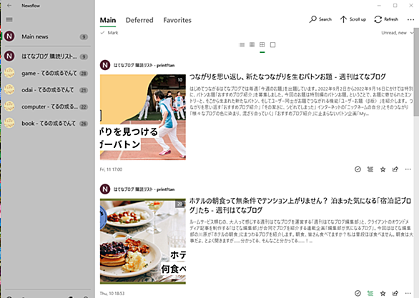Click the count badge 26 beside book feed
Viewport: 419px width, 298px height.
pos(84,124)
